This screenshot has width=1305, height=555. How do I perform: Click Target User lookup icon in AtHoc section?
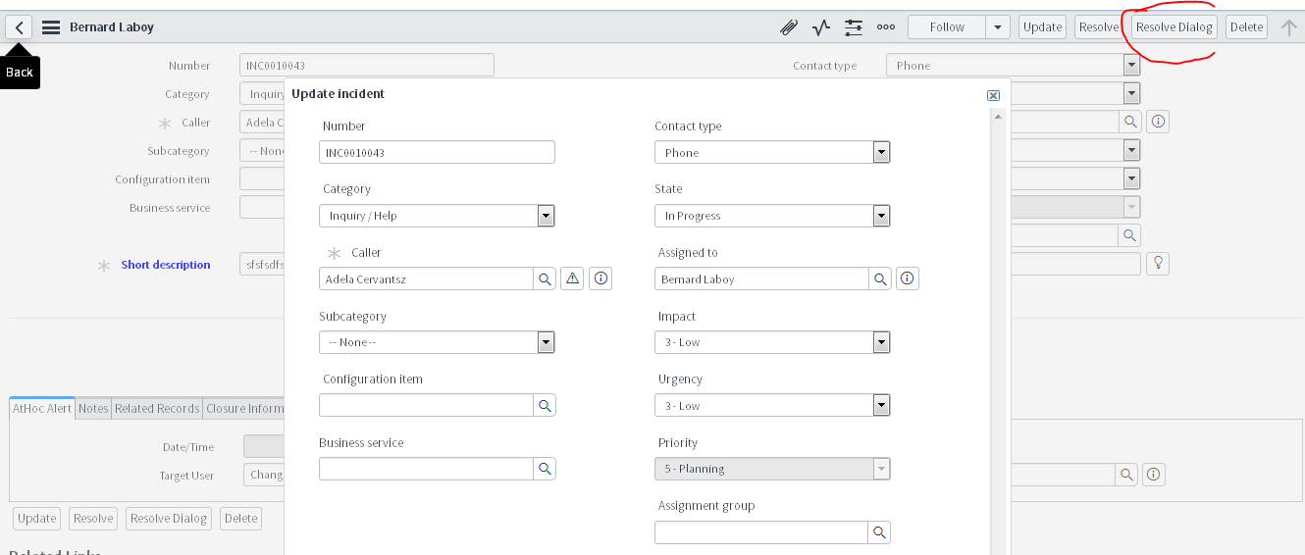click(x=1127, y=475)
